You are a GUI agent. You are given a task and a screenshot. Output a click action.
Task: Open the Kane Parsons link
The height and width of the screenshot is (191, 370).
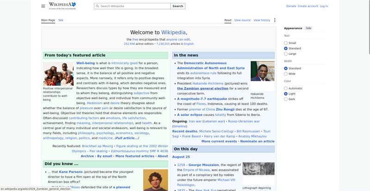tap(71, 172)
